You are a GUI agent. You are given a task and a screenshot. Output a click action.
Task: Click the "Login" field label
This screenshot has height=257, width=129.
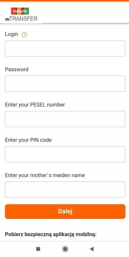[x=11, y=34]
